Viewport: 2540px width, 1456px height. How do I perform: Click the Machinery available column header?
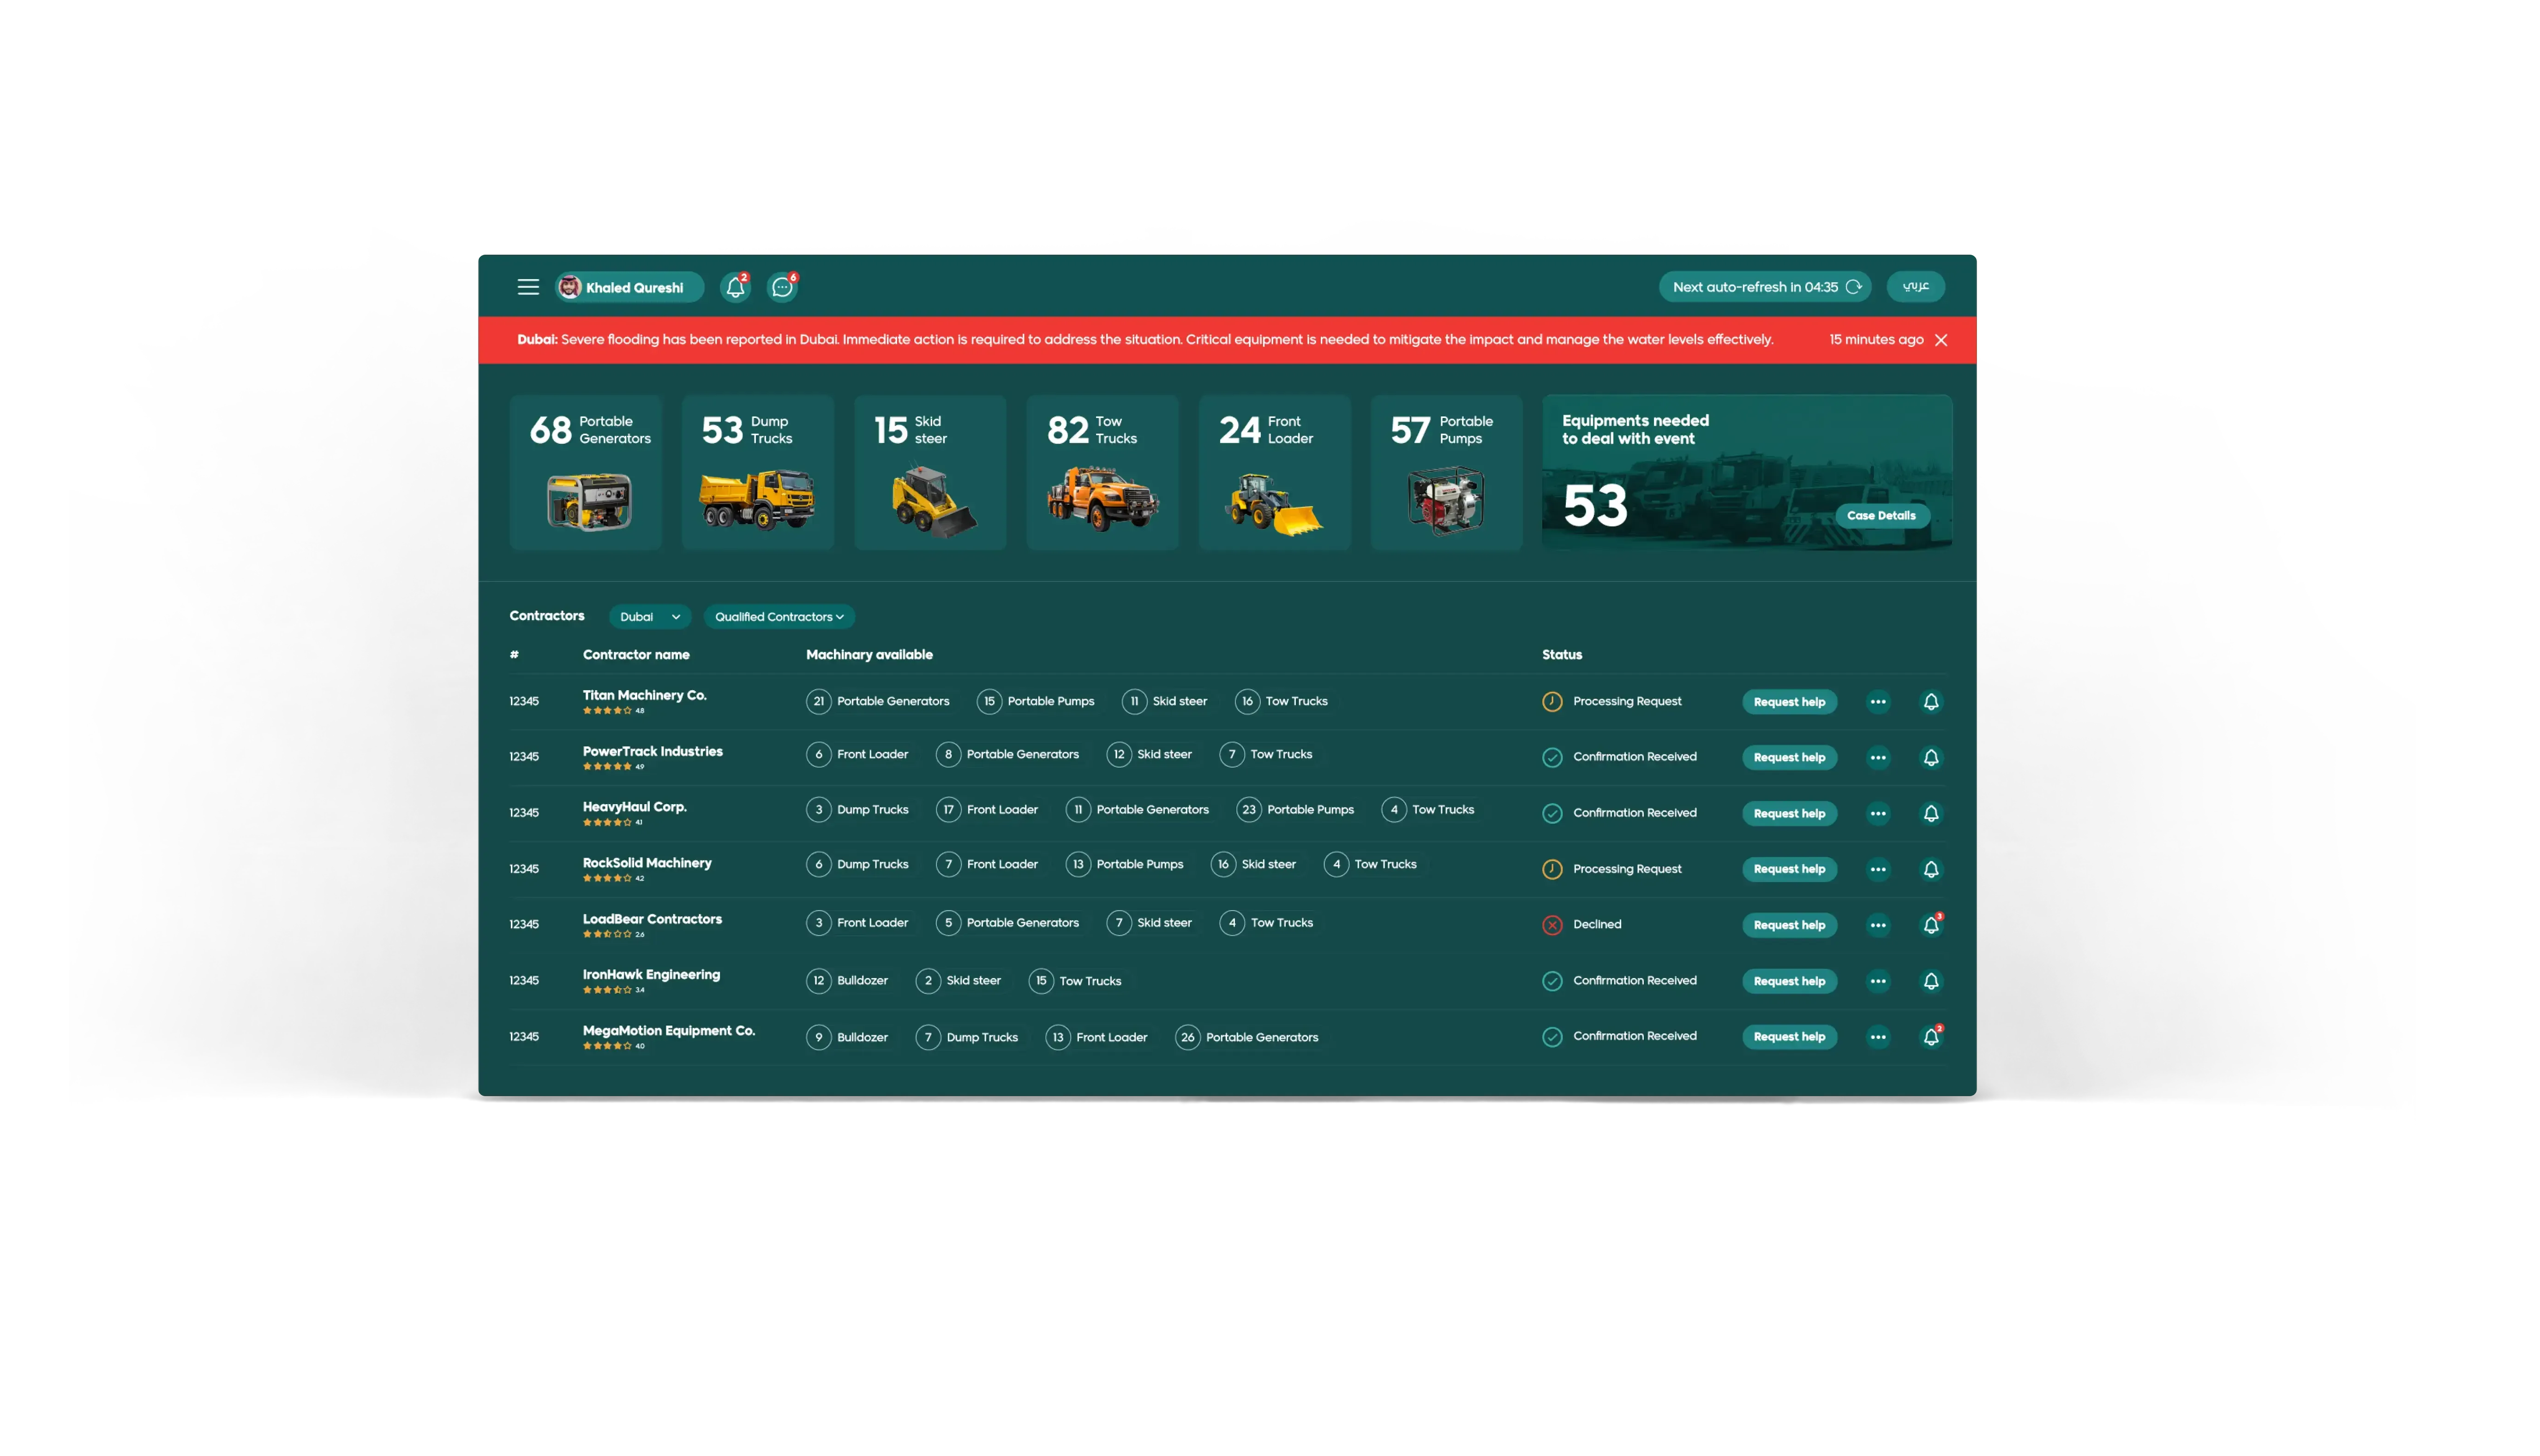point(869,655)
